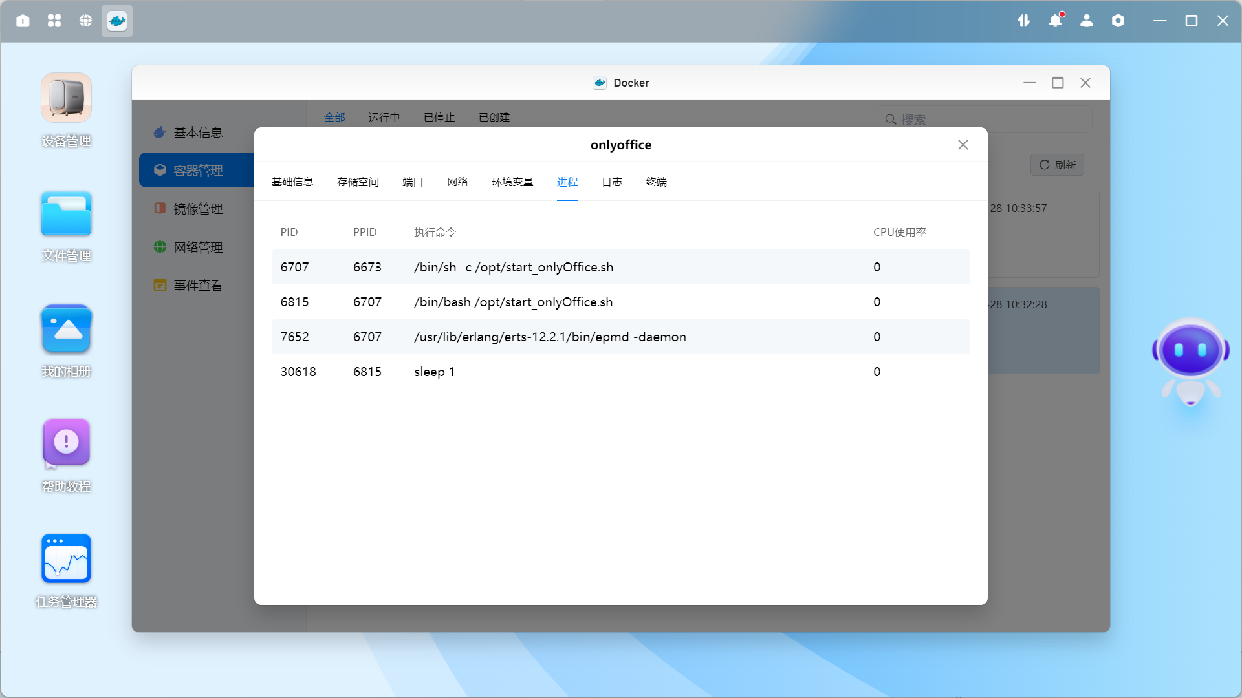The image size is (1242, 698).
Task: Click the transfer arrows icon in top bar
Action: point(1023,21)
